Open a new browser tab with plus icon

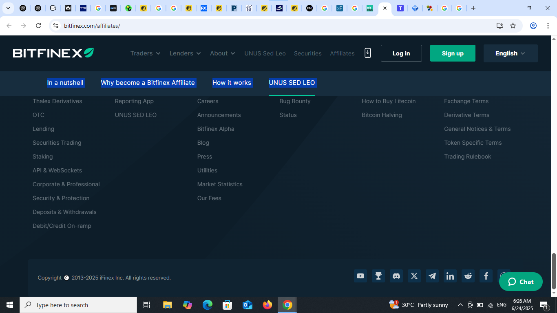473,8
